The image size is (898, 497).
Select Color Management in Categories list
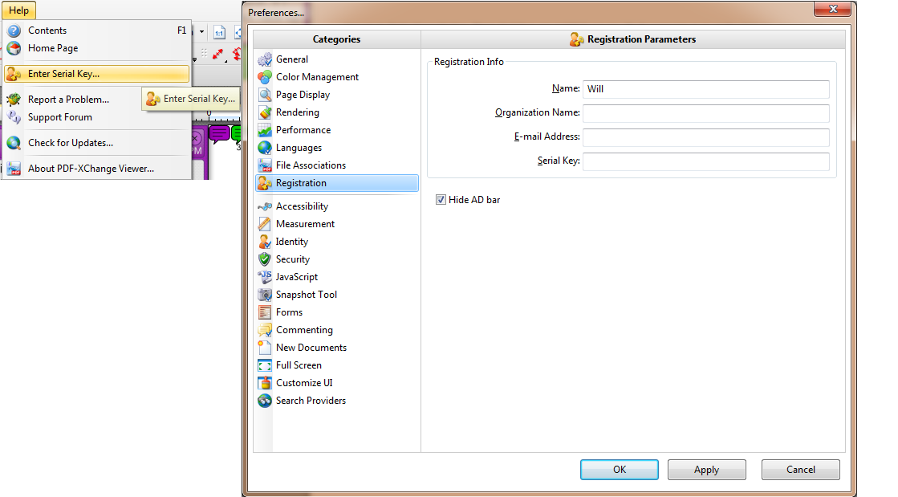pyautogui.click(x=317, y=77)
